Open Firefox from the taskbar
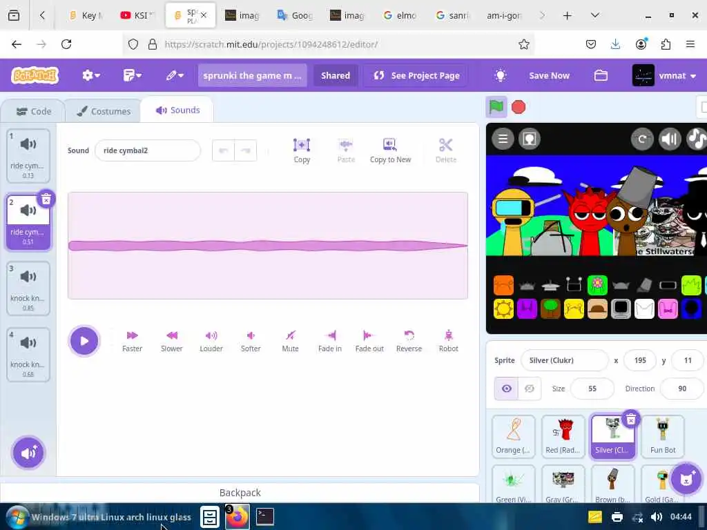707x530 pixels. point(238,517)
